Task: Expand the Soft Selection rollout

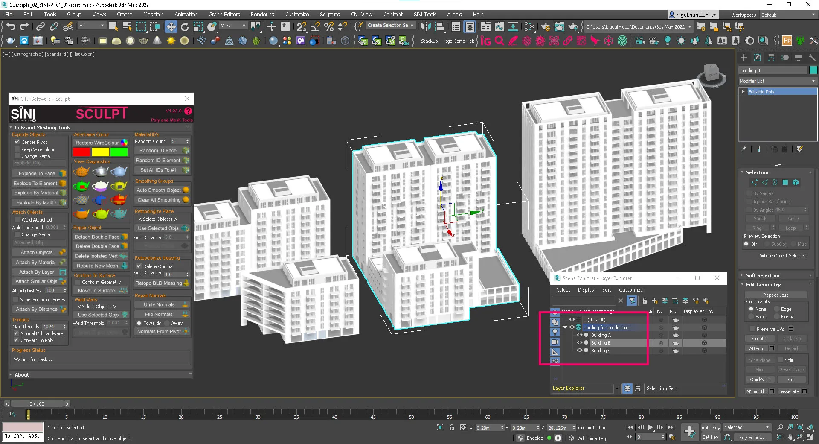Action: point(763,275)
